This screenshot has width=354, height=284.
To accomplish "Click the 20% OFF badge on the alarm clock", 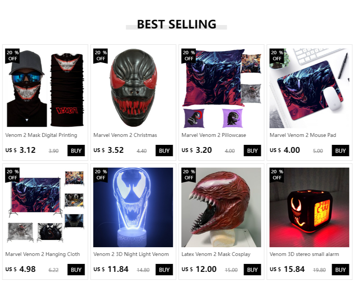I will point(277,175).
